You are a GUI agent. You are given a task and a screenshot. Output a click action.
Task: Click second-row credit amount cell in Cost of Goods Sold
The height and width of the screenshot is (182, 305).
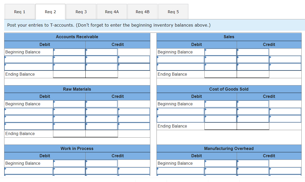click(253, 119)
